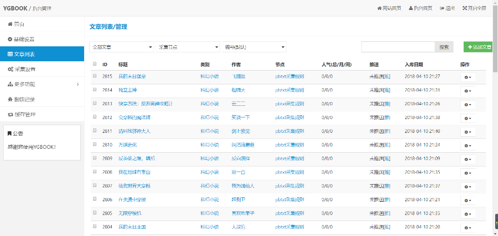Screen dimensions: 498x236
Task: Click the 公告 announcement panel heading
Action: point(15,133)
